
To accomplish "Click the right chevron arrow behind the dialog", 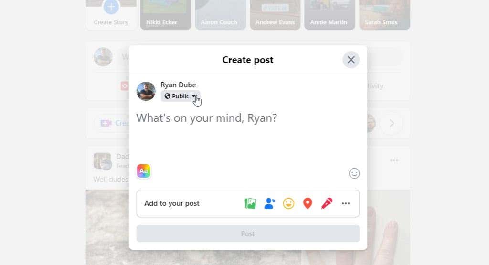I will tap(392, 124).
